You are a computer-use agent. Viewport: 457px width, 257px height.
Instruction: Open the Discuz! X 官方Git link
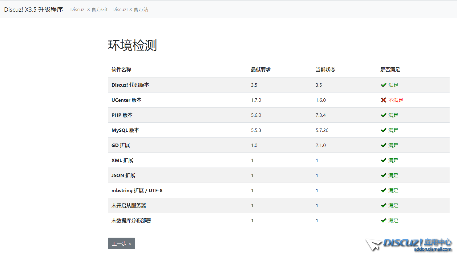pos(89,10)
